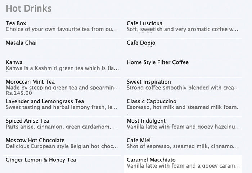
Task: Open the Cafe Miel item
Action: tap(183, 146)
